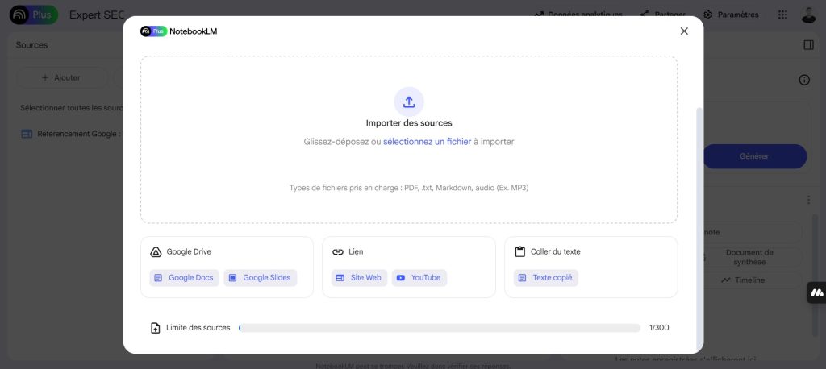Image resolution: width=826 pixels, height=369 pixels.
Task: Choose Google Docs as source
Action: (184, 277)
